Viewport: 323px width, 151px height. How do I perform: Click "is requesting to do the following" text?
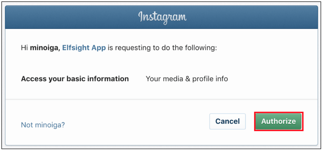click(162, 48)
